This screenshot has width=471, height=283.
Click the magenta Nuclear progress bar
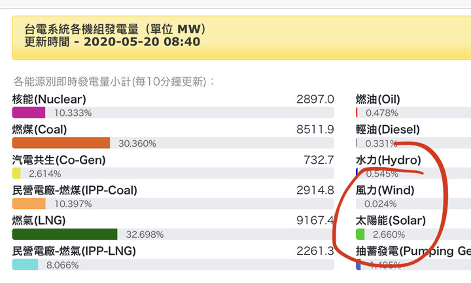(x=29, y=113)
